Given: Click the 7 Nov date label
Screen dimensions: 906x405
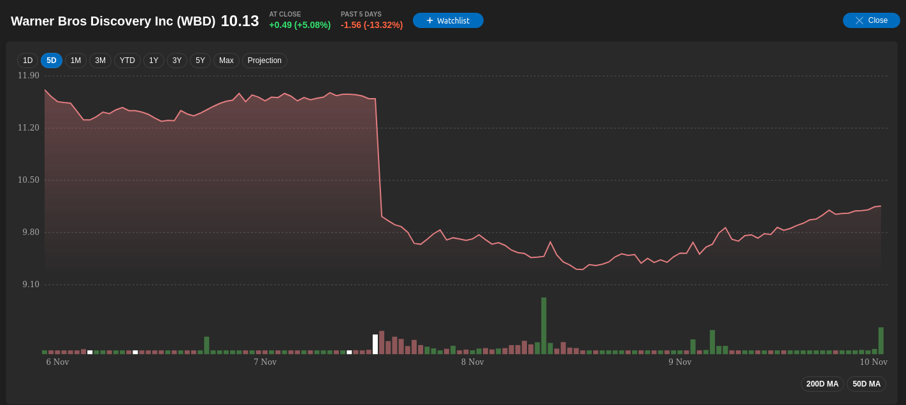Looking at the screenshot, I should [x=265, y=362].
